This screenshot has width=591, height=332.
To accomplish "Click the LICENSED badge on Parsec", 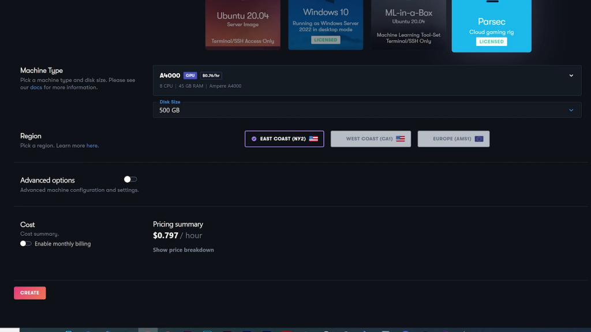I will click(492, 41).
